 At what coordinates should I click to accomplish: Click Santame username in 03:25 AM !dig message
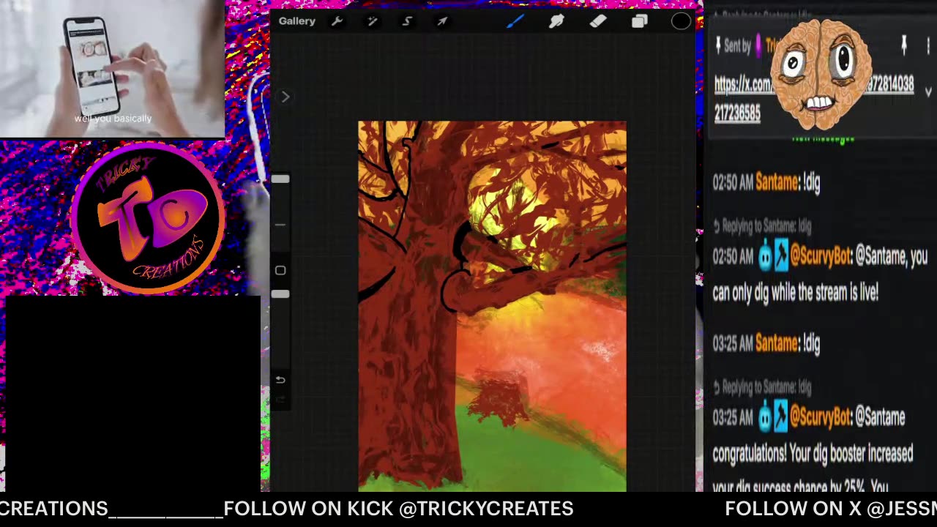coord(777,343)
